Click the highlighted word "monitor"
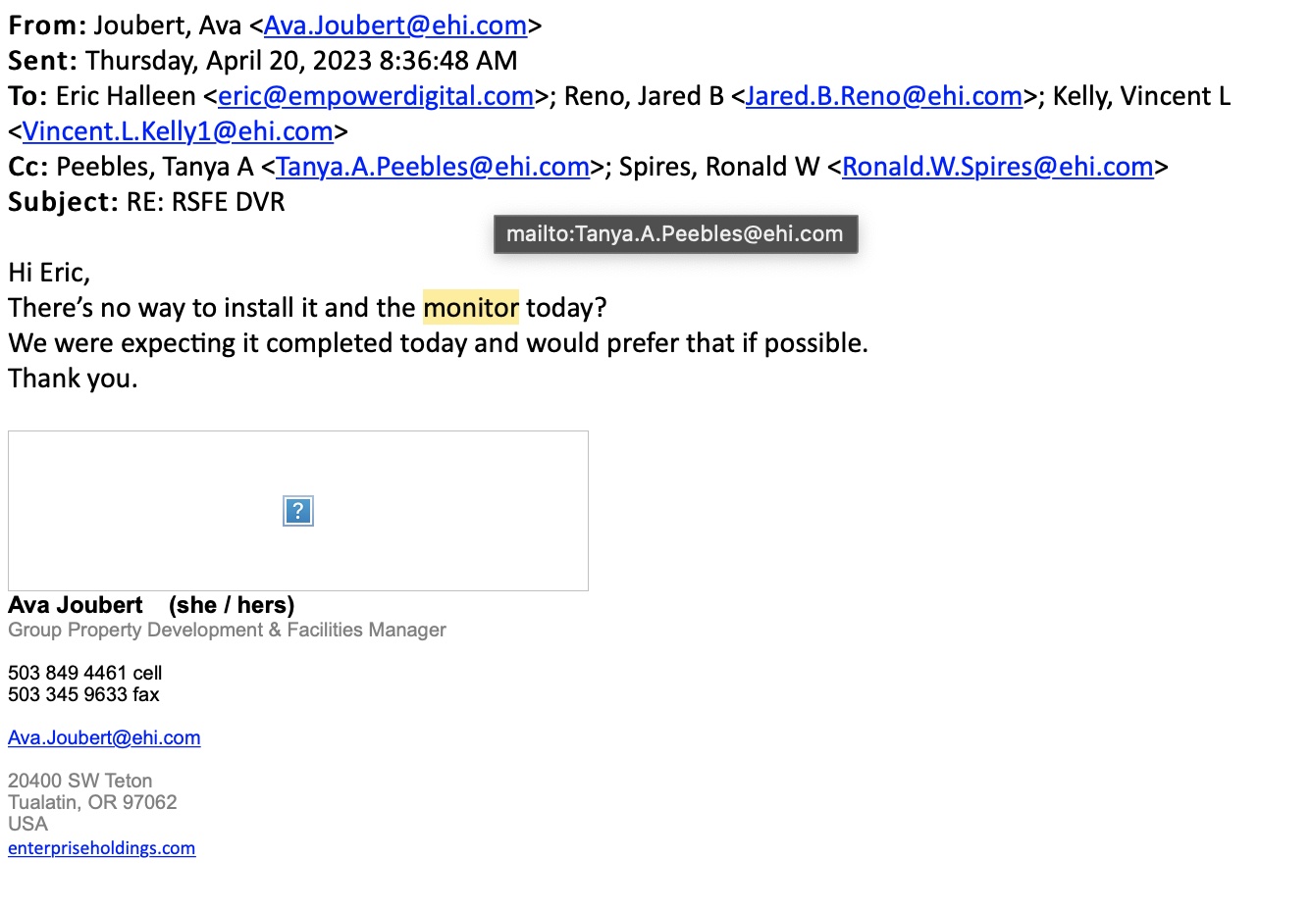The height and width of the screenshot is (910, 1311). [471, 308]
